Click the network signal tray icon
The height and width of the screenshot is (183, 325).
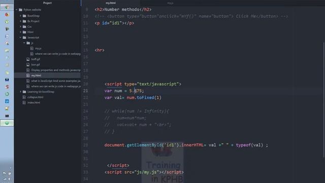pos(5,179)
